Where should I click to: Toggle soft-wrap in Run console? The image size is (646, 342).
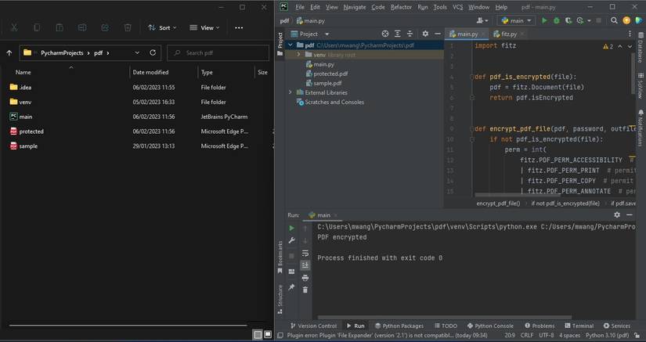click(x=305, y=253)
